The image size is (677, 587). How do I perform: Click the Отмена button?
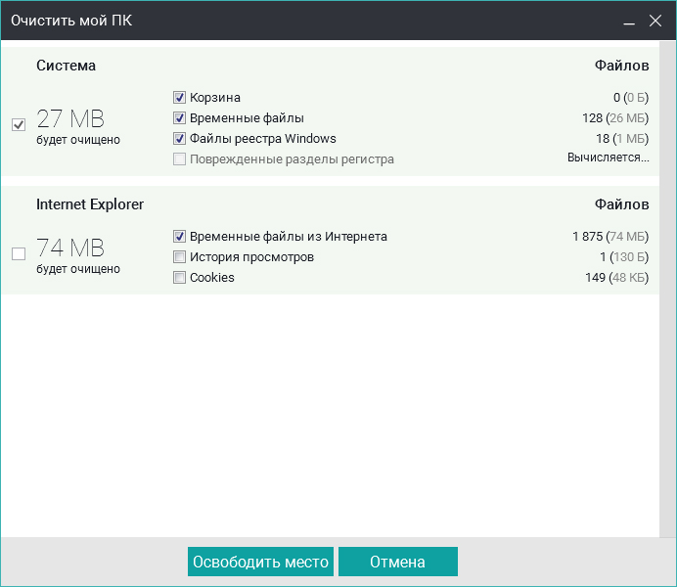[397, 563]
